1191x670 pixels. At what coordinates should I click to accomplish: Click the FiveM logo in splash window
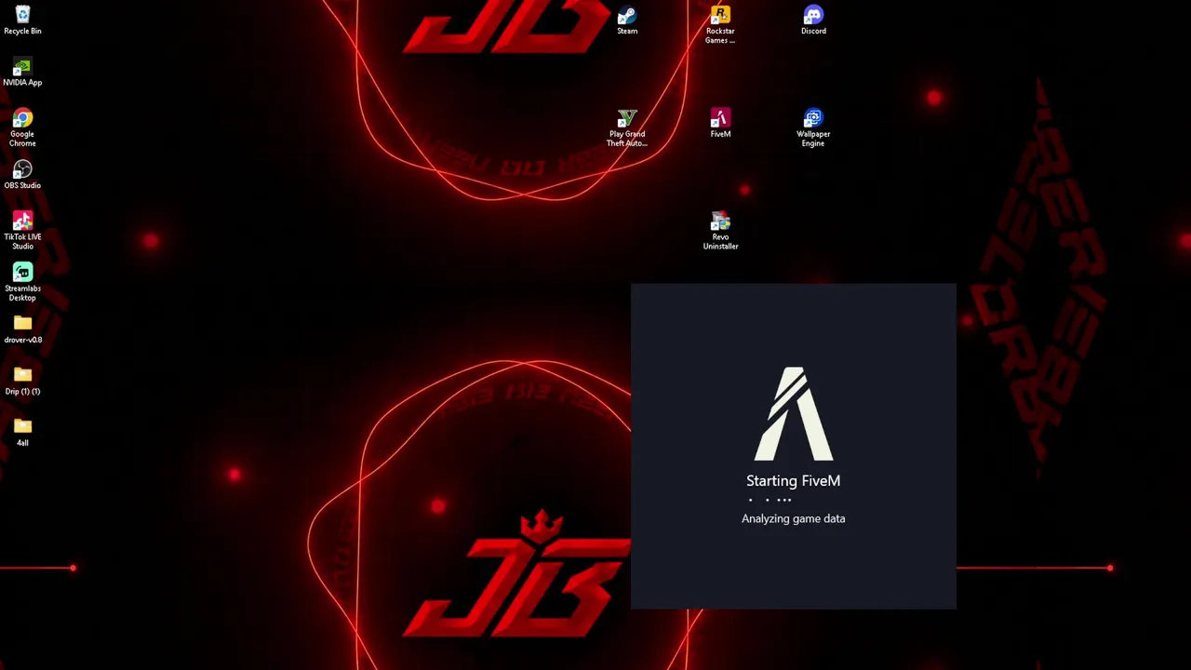pyautogui.click(x=794, y=414)
